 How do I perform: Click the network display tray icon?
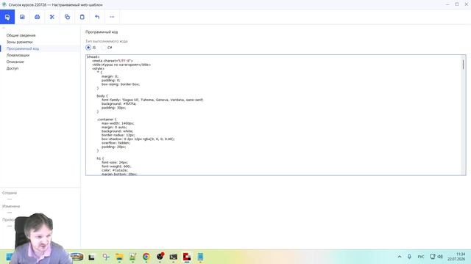point(433,257)
